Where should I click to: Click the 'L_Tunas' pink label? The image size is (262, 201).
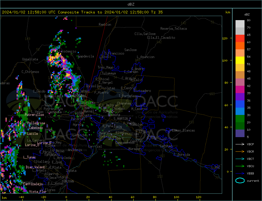29,157
